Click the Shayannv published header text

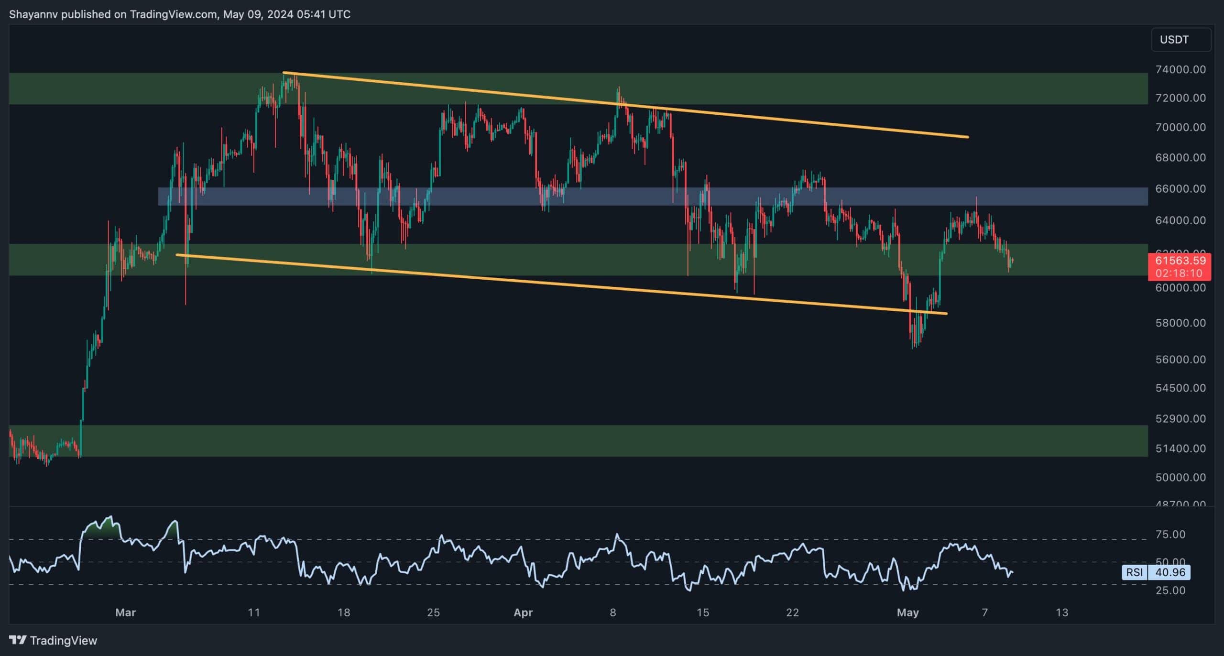click(x=180, y=14)
